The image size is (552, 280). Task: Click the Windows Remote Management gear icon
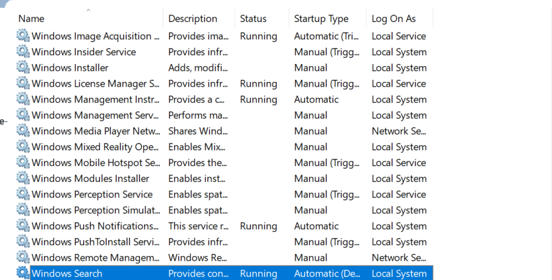click(x=23, y=257)
